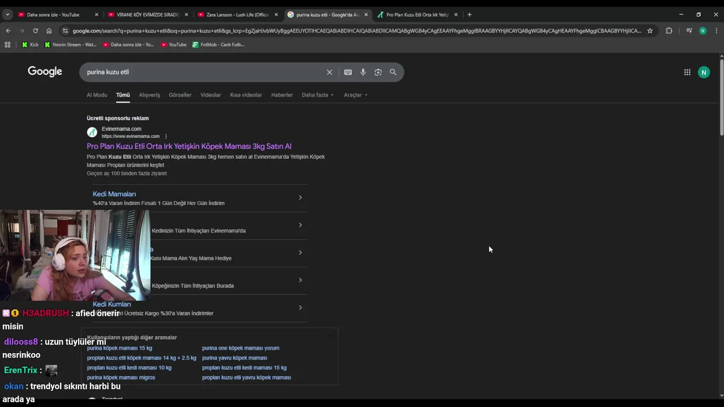The width and height of the screenshot is (724, 407).
Task: Click the streamer webcam overlay
Action: [75, 256]
